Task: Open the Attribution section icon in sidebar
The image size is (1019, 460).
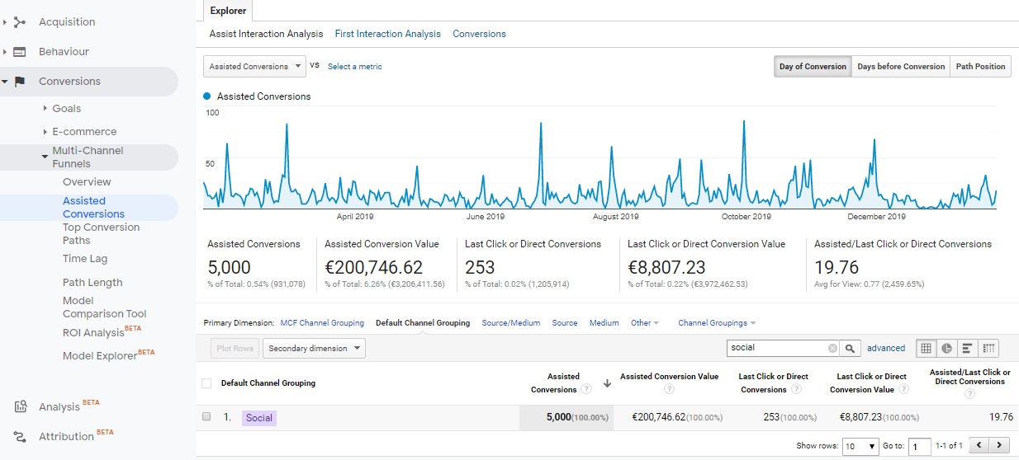Action: point(20,436)
